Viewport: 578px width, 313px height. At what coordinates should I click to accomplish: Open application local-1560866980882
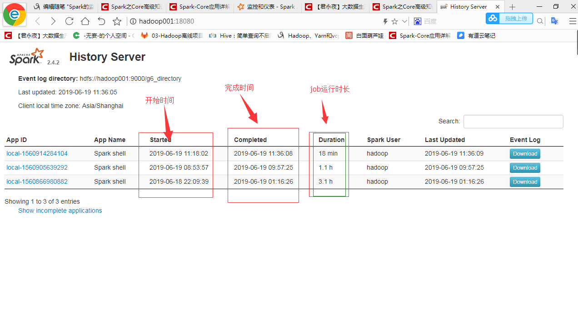click(37, 181)
